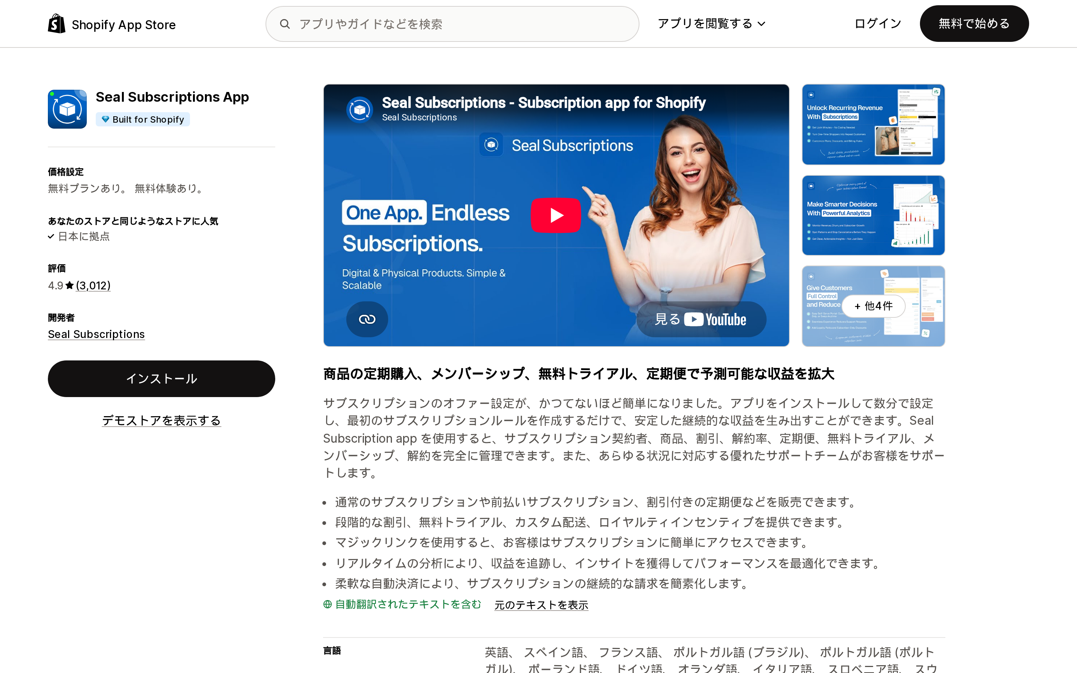Click the 評価 label
Image resolution: width=1077 pixels, height=673 pixels.
[x=56, y=268]
